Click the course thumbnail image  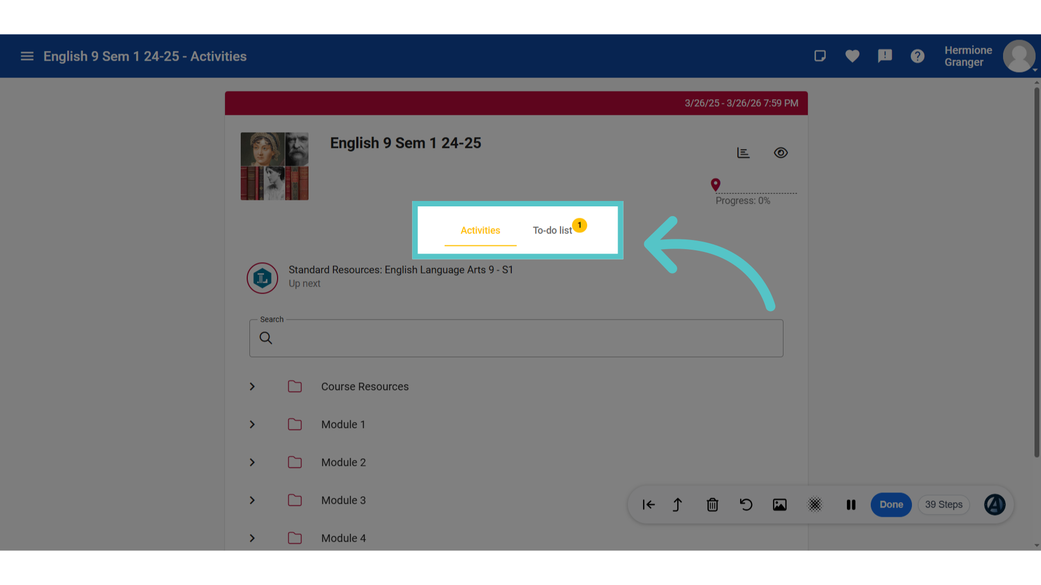coord(274,166)
